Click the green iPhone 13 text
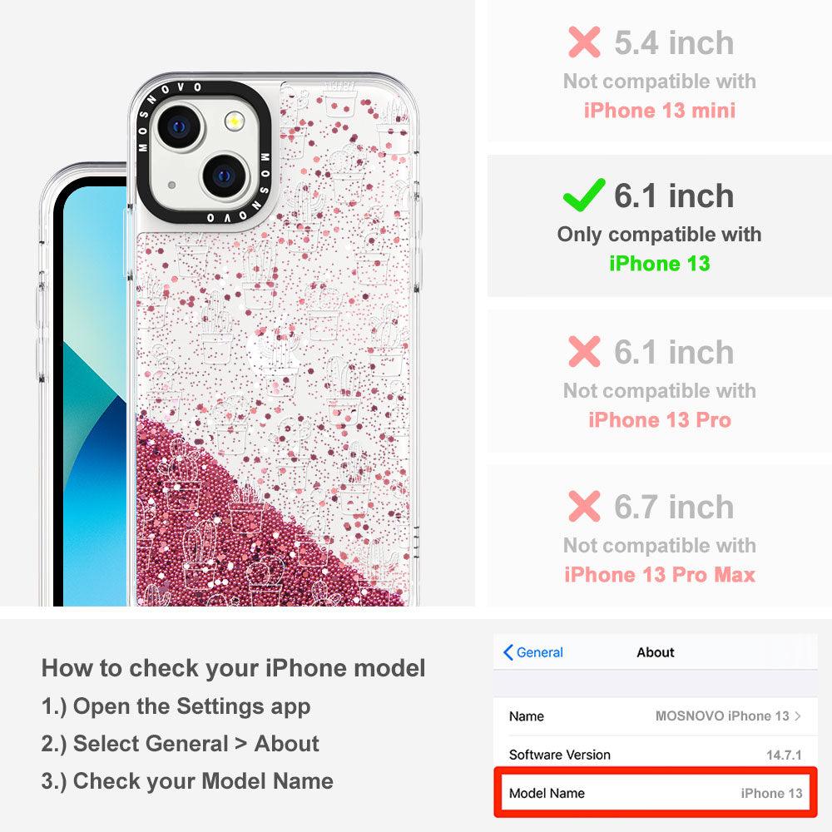Screen dimensions: 832x832 tap(659, 263)
